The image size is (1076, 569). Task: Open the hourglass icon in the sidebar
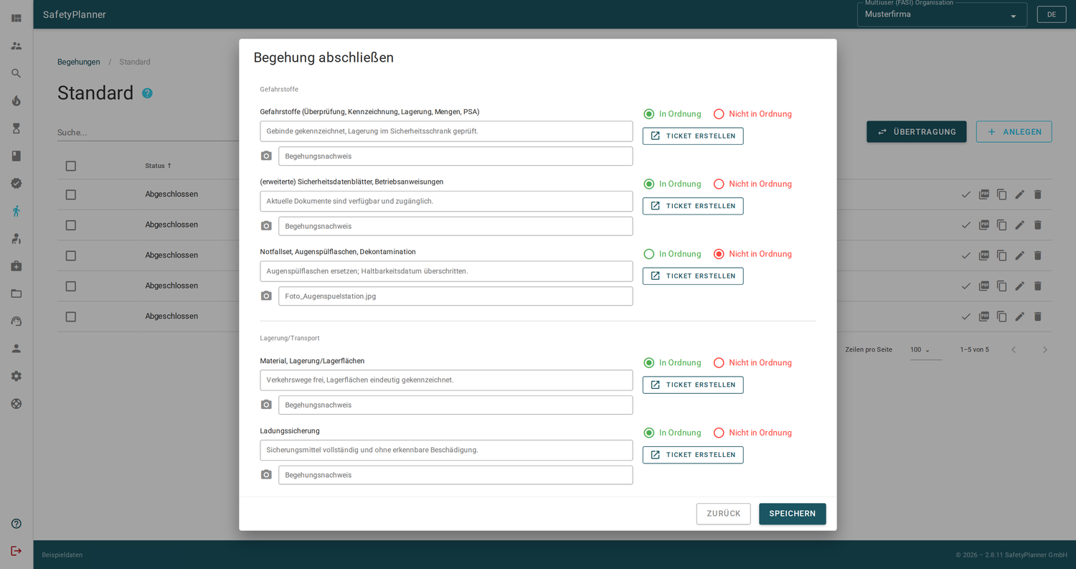pyautogui.click(x=16, y=128)
